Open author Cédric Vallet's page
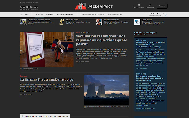Image resolution: width=189 pixels, height=118 pixels. tap(27, 94)
